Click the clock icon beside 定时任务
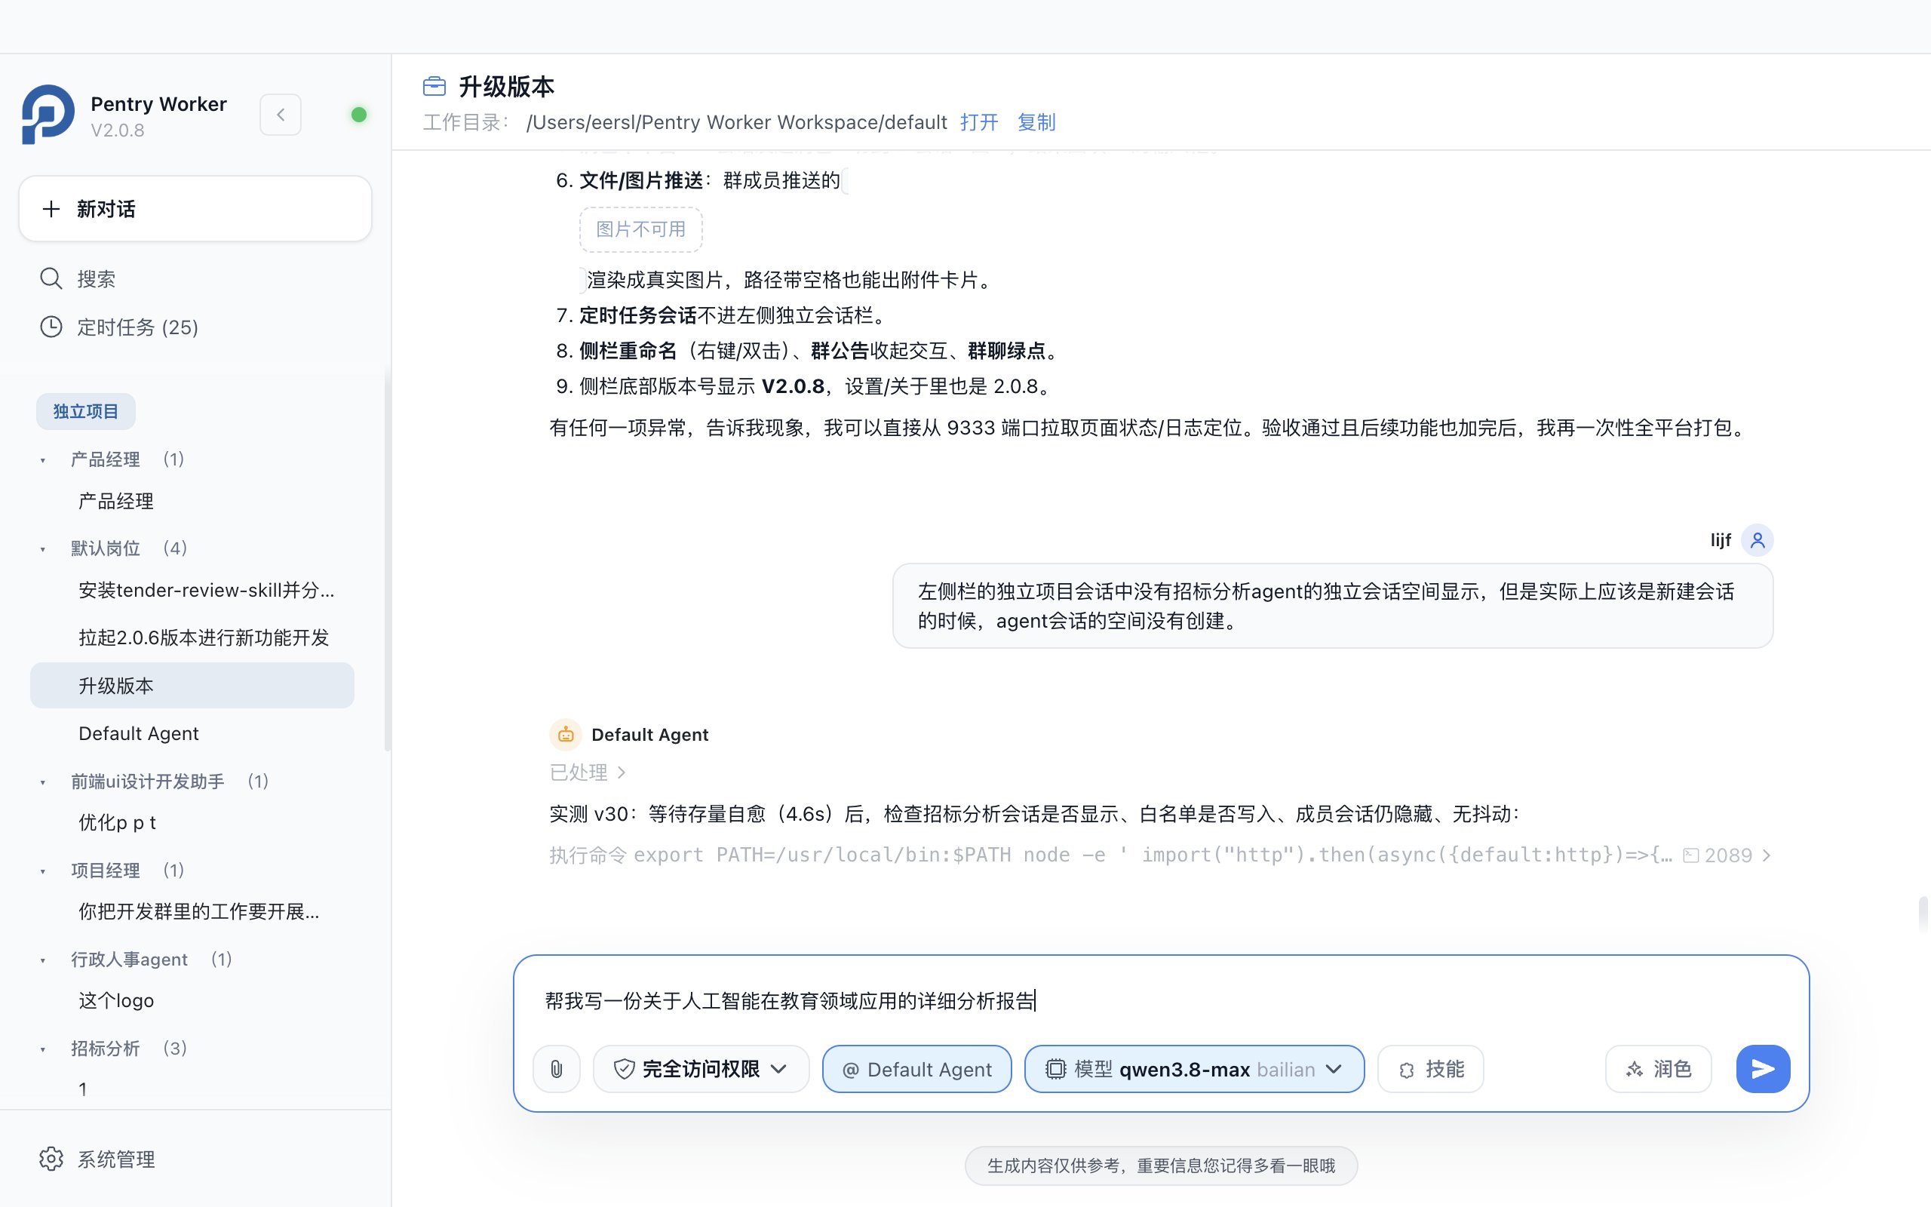Viewport: 1931px width, 1207px height. pyautogui.click(x=51, y=327)
